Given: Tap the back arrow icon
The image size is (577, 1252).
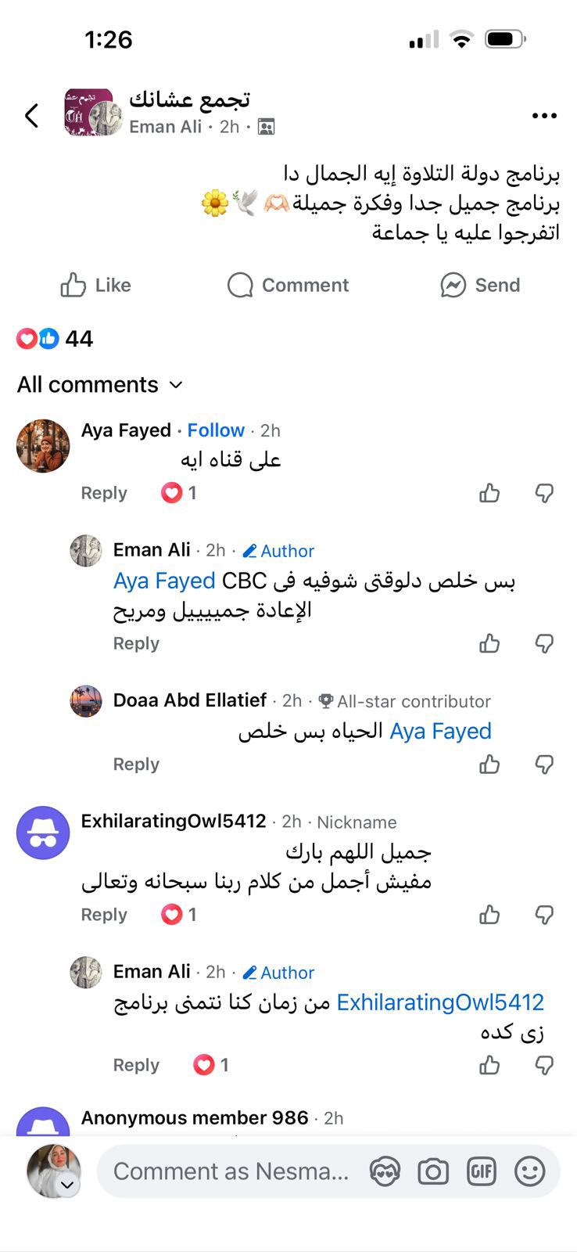Looking at the screenshot, I should [31, 116].
